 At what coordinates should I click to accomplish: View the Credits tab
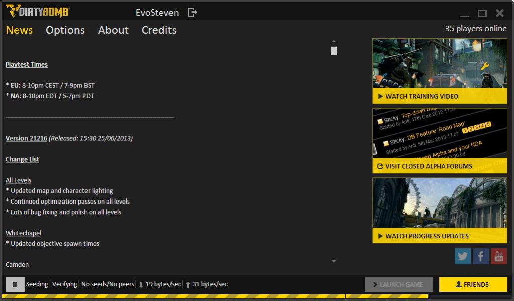point(159,30)
